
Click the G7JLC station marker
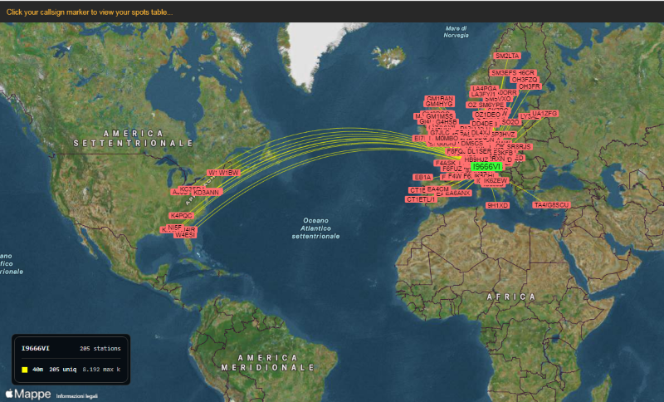(x=440, y=133)
